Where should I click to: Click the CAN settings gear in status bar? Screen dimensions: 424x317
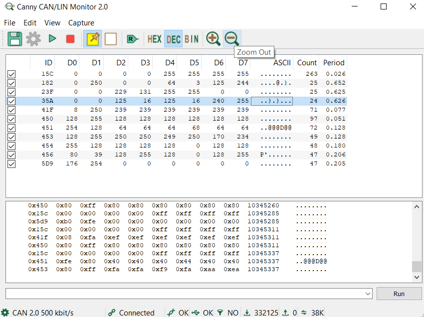click(5, 313)
